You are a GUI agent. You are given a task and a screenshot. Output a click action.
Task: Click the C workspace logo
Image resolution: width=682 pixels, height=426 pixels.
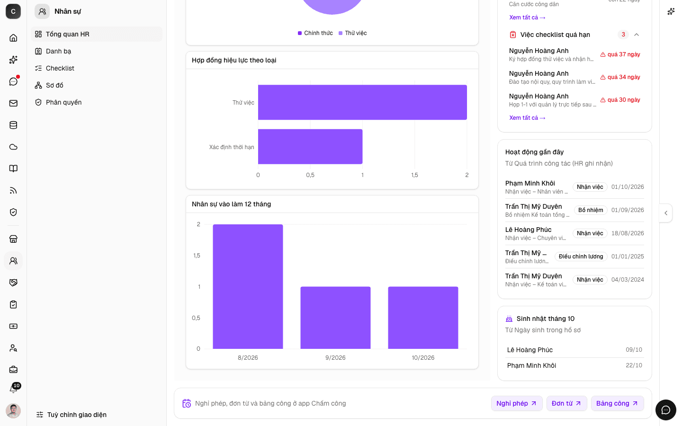click(x=13, y=11)
